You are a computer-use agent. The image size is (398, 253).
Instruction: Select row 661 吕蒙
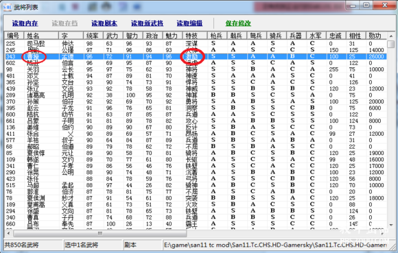pyautogui.click(x=196, y=121)
